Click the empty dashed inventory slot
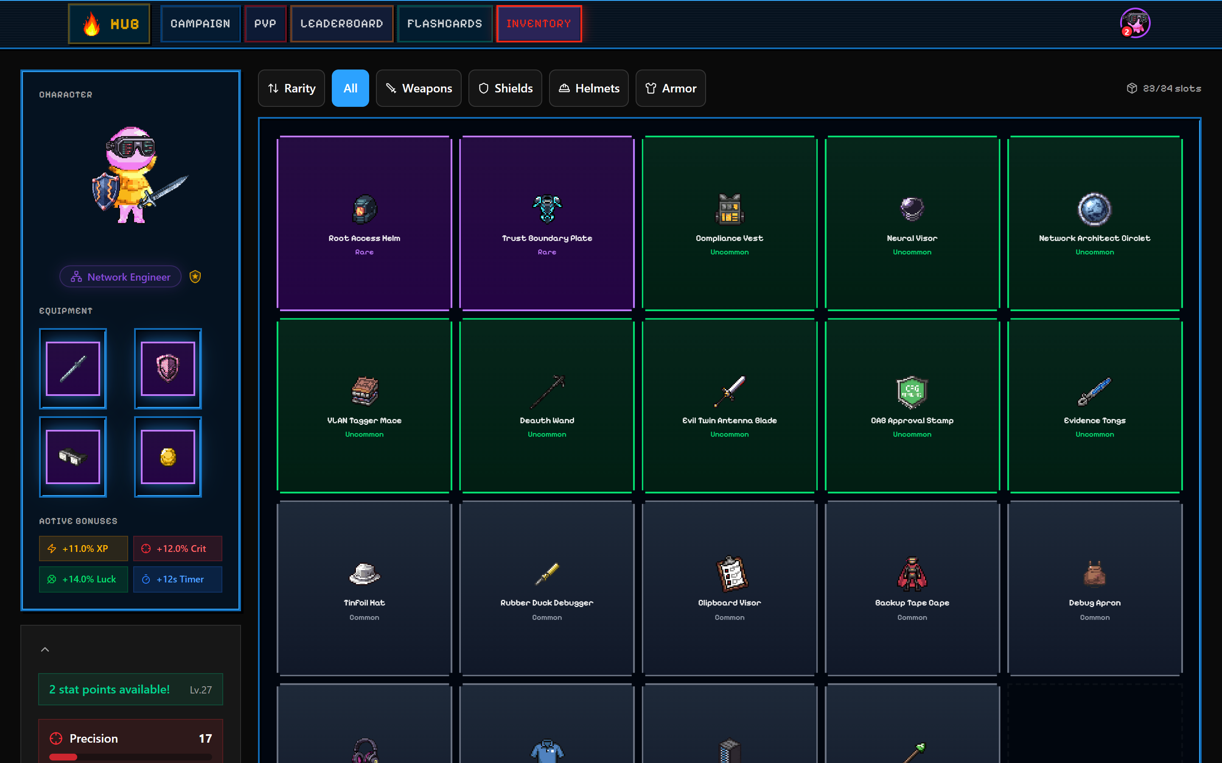Screen dimensions: 1222x763 pos(1094,727)
